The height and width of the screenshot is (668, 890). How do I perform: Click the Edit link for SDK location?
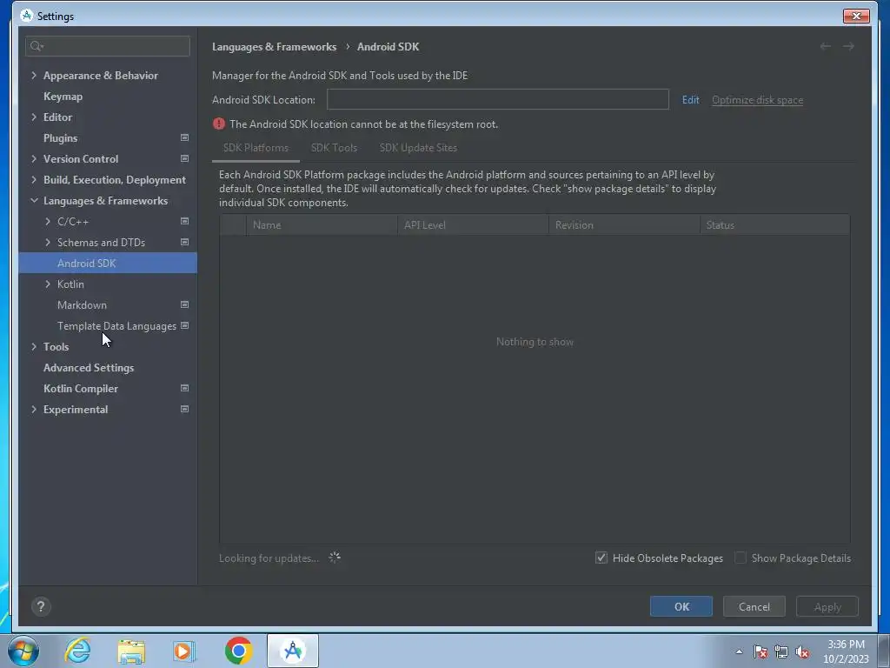point(690,100)
